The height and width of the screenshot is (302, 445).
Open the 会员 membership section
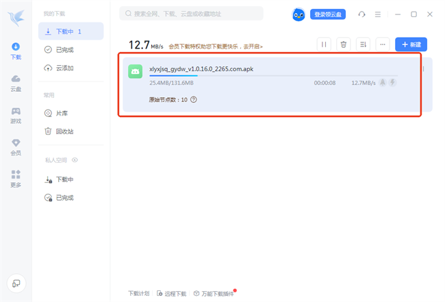click(16, 147)
